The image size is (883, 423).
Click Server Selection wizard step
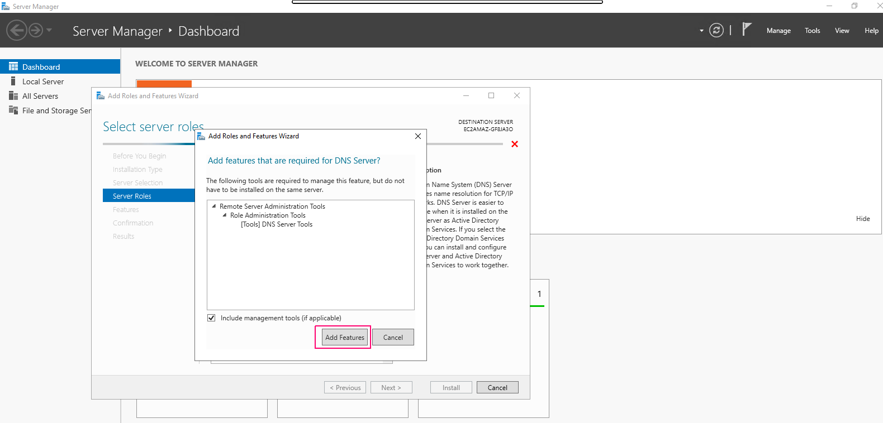[x=137, y=182]
